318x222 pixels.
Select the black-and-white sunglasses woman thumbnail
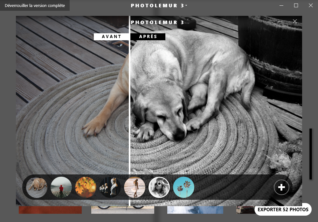click(x=159, y=187)
